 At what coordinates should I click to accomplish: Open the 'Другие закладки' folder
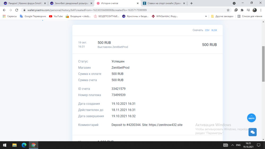(222, 16)
